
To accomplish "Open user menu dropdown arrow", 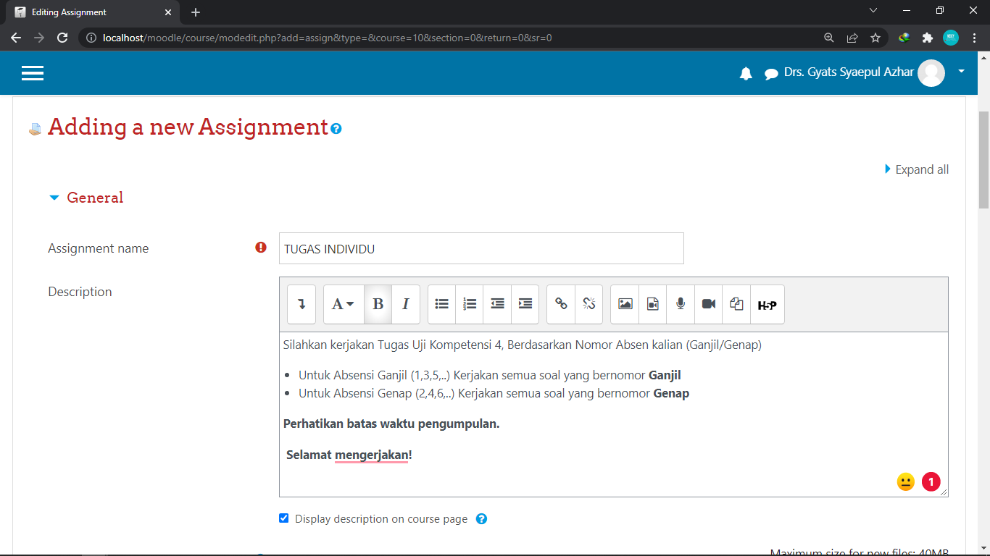I will (962, 72).
